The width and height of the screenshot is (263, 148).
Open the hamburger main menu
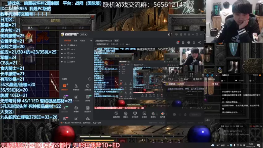point(189,35)
